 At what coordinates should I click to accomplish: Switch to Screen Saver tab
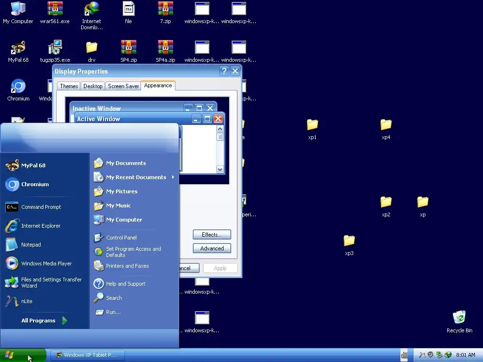coord(123,86)
